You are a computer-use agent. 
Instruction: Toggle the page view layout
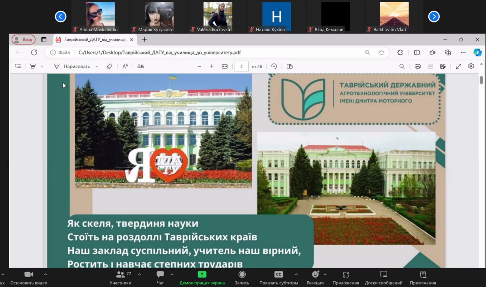coord(290,66)
